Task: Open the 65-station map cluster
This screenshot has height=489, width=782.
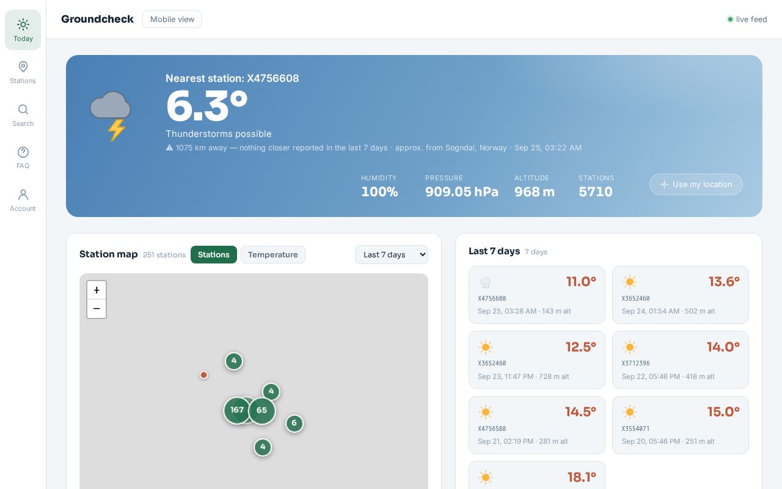Action: click(x=261, y=411)
